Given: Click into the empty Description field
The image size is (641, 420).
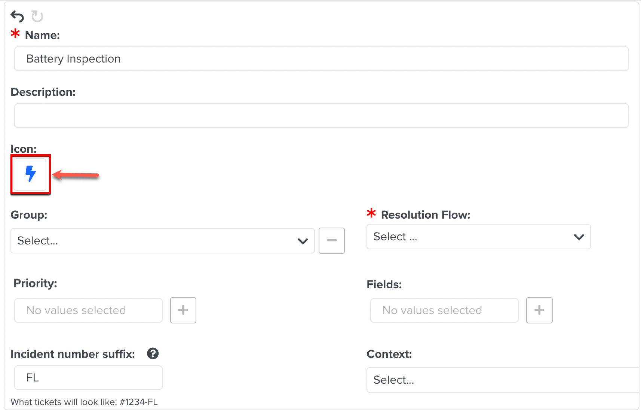Looking at the screenshot, I should (321, 116).
